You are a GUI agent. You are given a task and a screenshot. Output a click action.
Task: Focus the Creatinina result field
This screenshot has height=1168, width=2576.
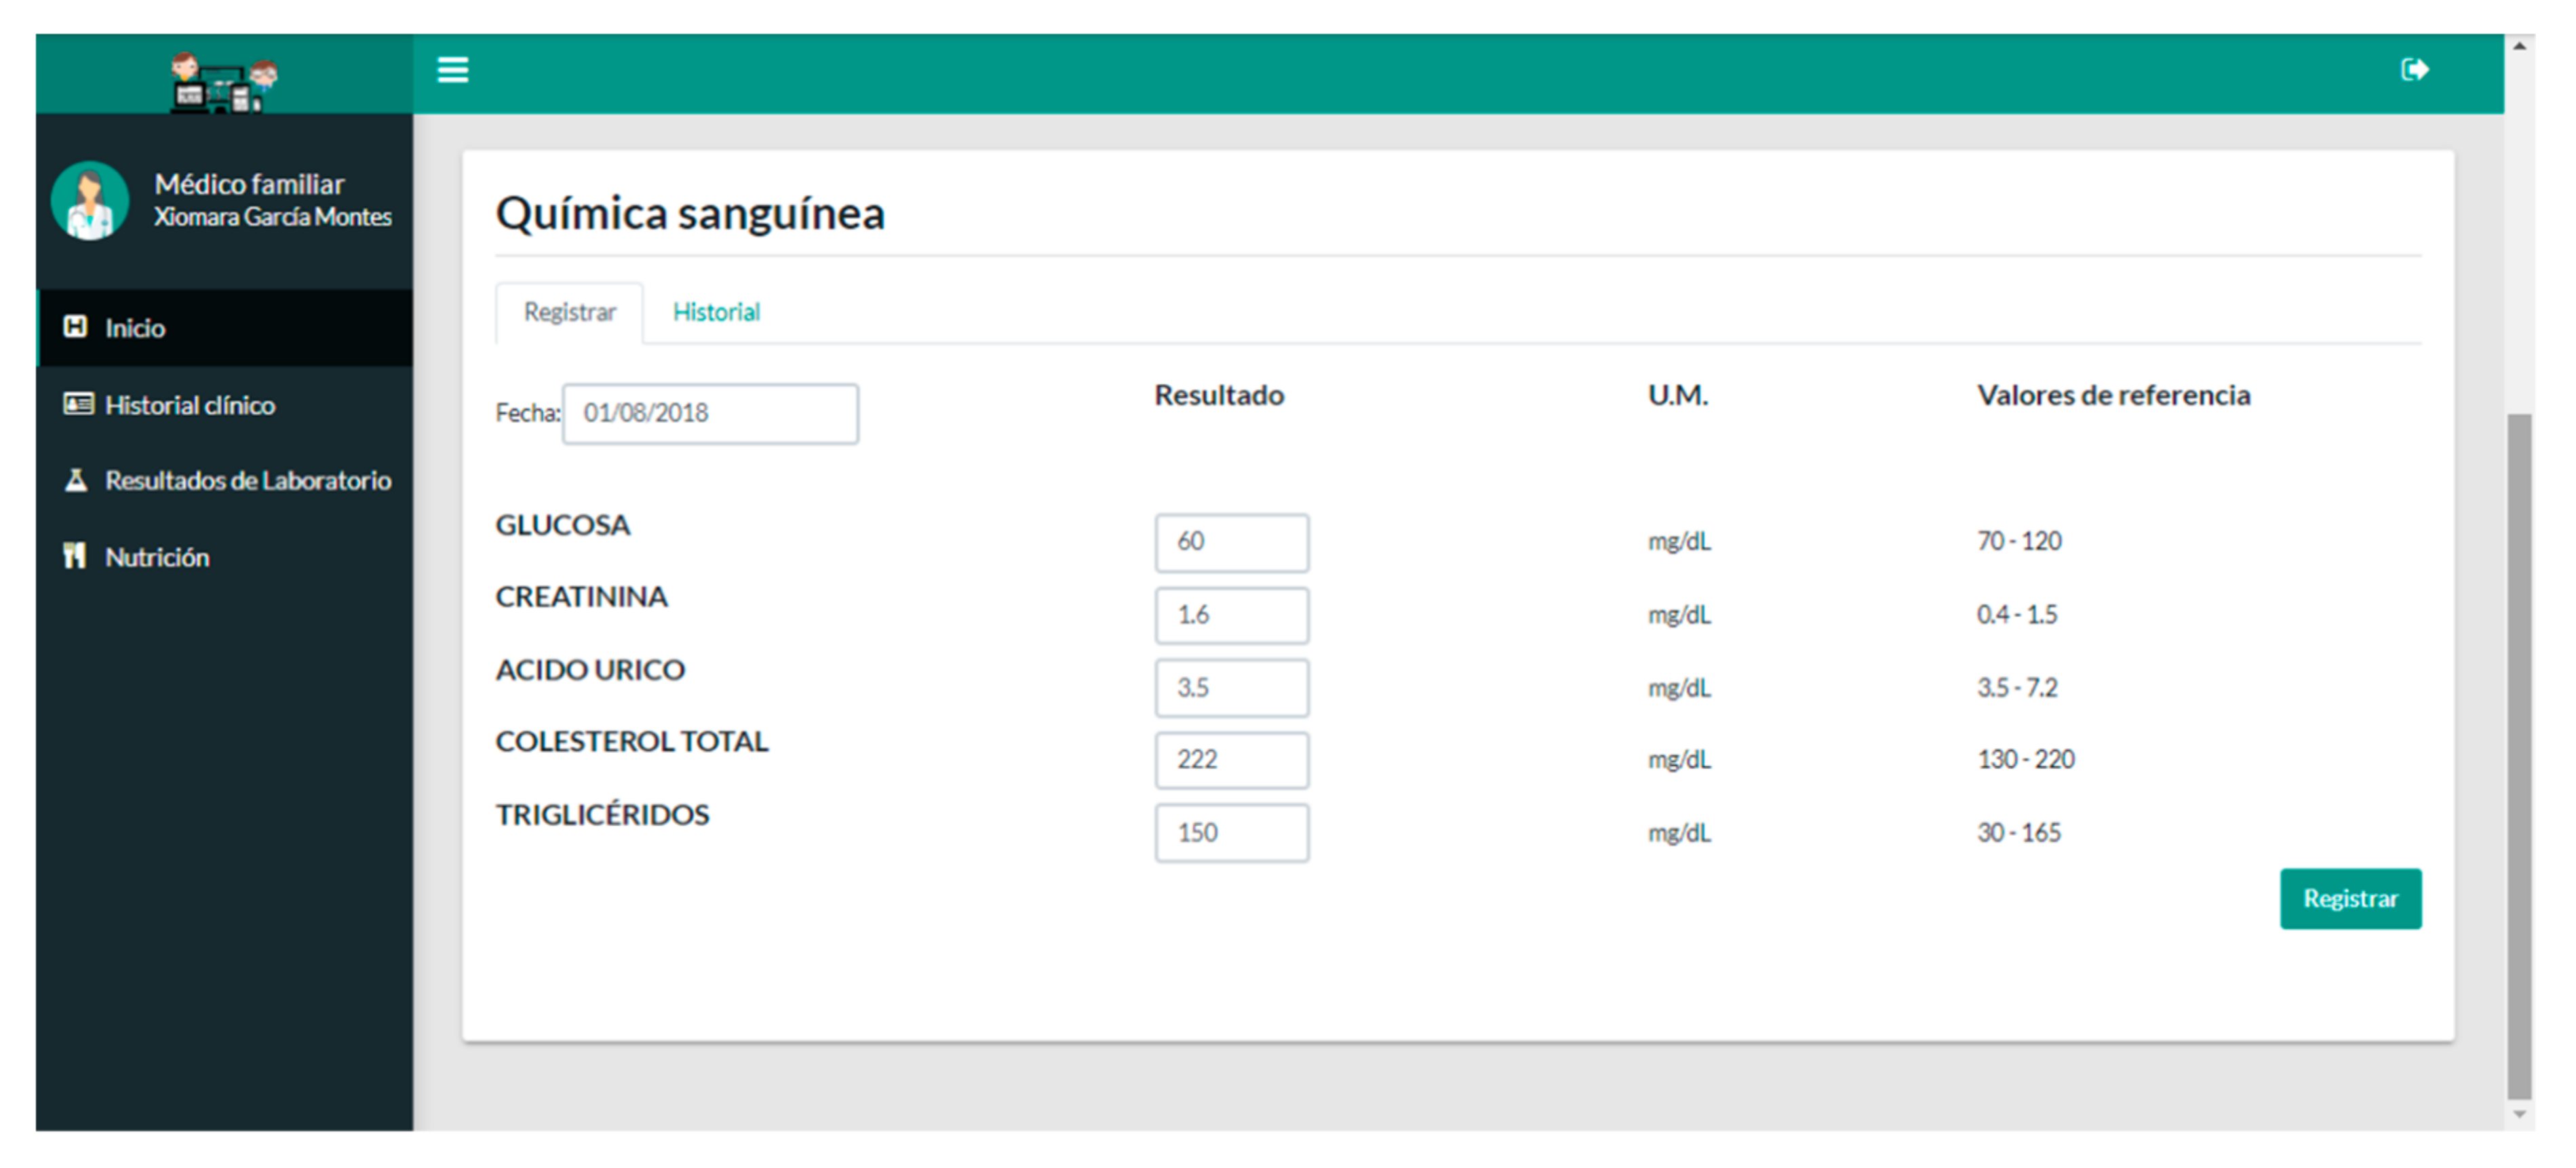pyautogui.click(x=1231, y=615)
